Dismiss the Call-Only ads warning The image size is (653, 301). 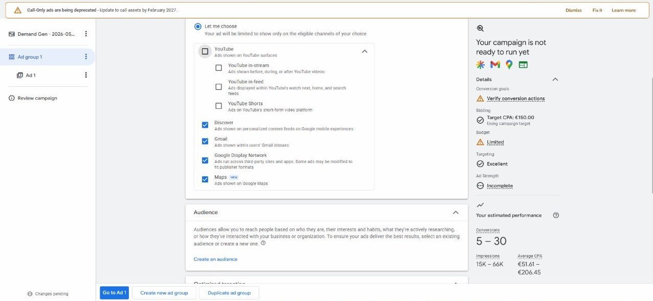click(573, 10)
